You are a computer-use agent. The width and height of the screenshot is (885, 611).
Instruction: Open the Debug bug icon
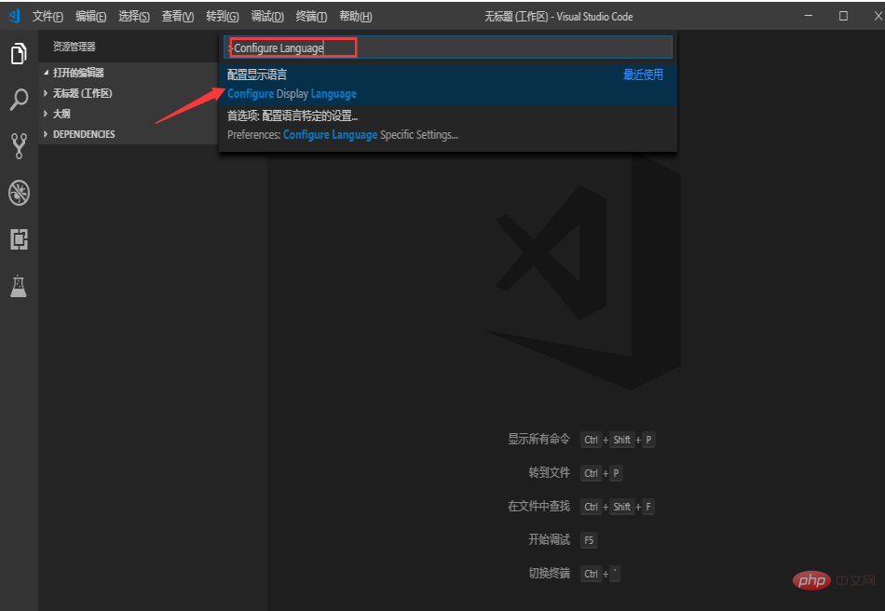click(x=19, y=193)
